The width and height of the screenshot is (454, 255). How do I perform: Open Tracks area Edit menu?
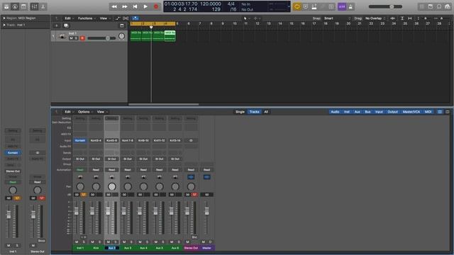pyautogui.click(x=69, y=18)
